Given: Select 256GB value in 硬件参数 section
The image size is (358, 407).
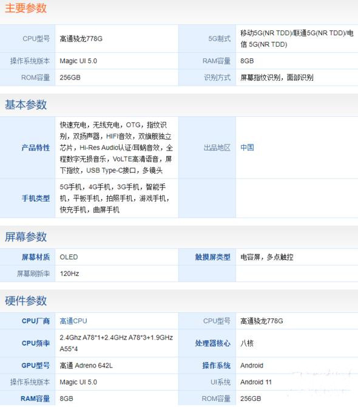Looking at the screenshot, I should [251, 398].
